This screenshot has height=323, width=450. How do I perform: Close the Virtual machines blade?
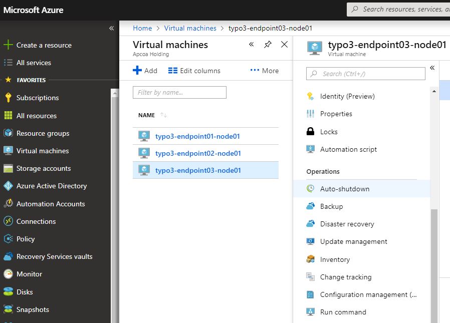point(284,45)
